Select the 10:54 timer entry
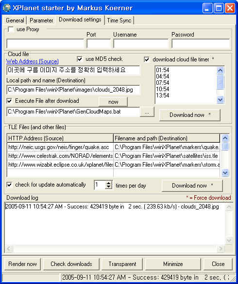Viewport: 238px width, 284px height. tap(163, 89)
